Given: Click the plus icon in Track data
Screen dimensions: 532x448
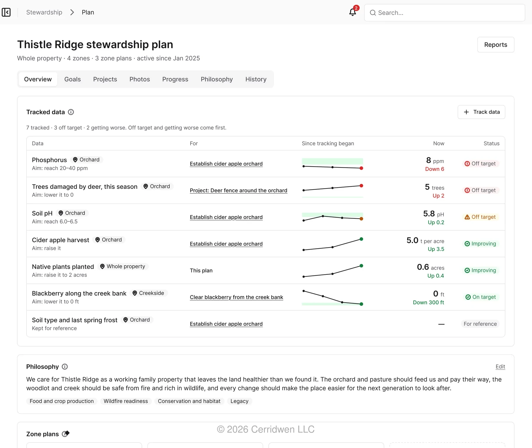Looking at the screenshot, I should coord(466,112).
